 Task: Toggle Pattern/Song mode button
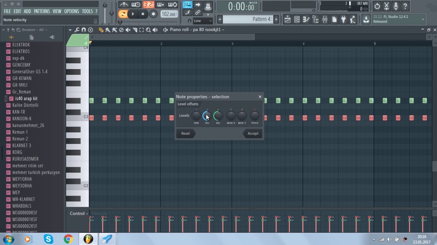coord(122,14)
